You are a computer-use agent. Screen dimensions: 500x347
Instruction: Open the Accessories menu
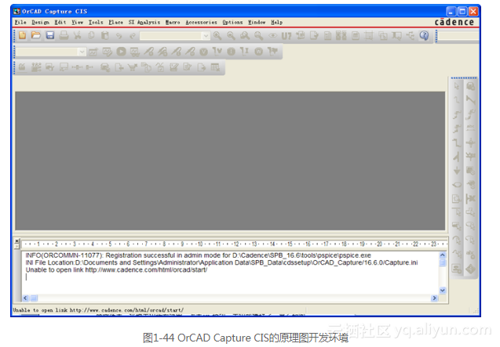[201, 22]
